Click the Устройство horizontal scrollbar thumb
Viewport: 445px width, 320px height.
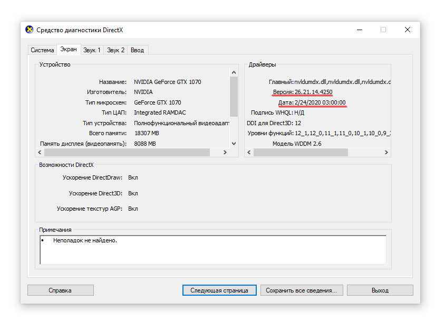pyautogui.click(x=127, y=152)
